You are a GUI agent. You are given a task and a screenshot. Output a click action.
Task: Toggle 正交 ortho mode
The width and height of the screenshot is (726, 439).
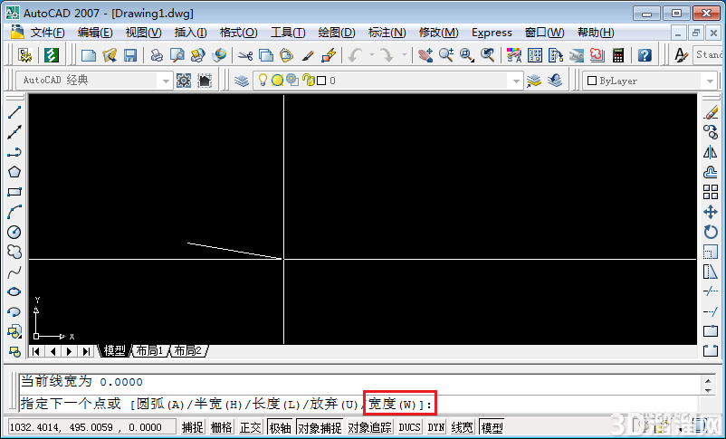tap(251, 427)
